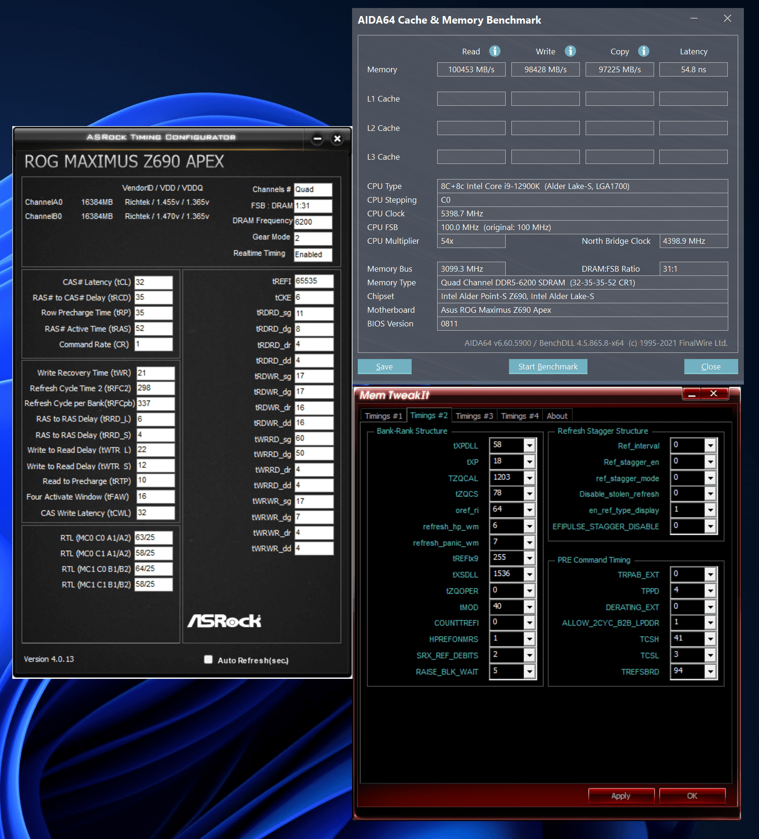The width and height of the screenshot is (759, 839).
Task: Open the tXP dropdown in Mem TweakIt
Action: point(530,462)
